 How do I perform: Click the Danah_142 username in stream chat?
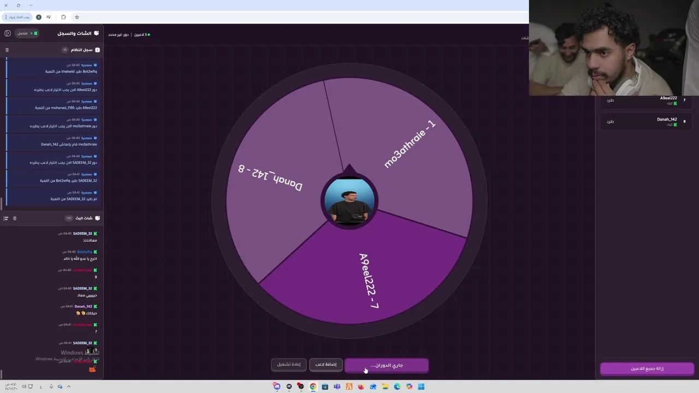click(83, 306)
